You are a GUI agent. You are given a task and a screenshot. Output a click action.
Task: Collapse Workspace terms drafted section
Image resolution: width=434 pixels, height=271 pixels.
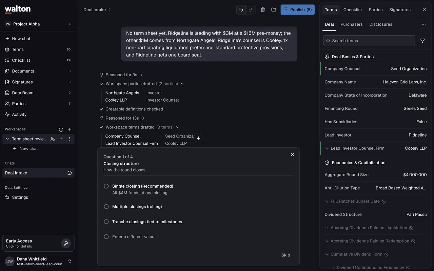140,127
